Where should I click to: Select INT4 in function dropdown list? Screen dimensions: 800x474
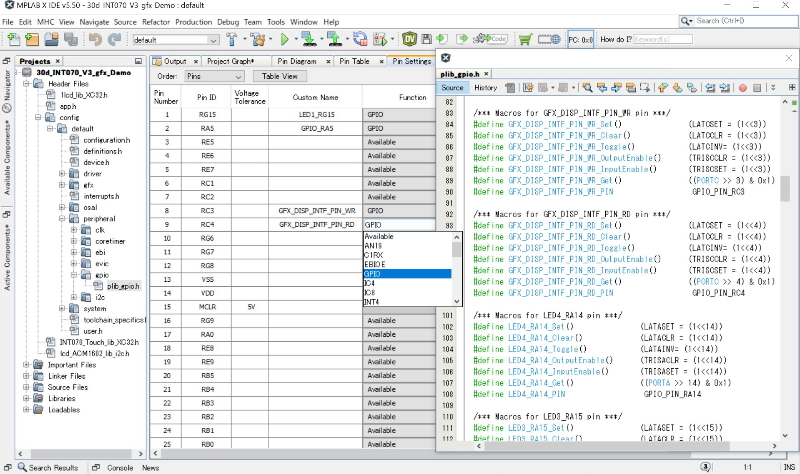(407, 302)
